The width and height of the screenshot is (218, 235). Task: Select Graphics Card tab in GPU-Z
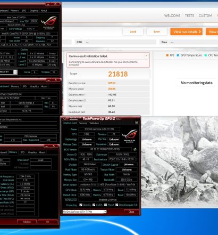coord(70,123)
